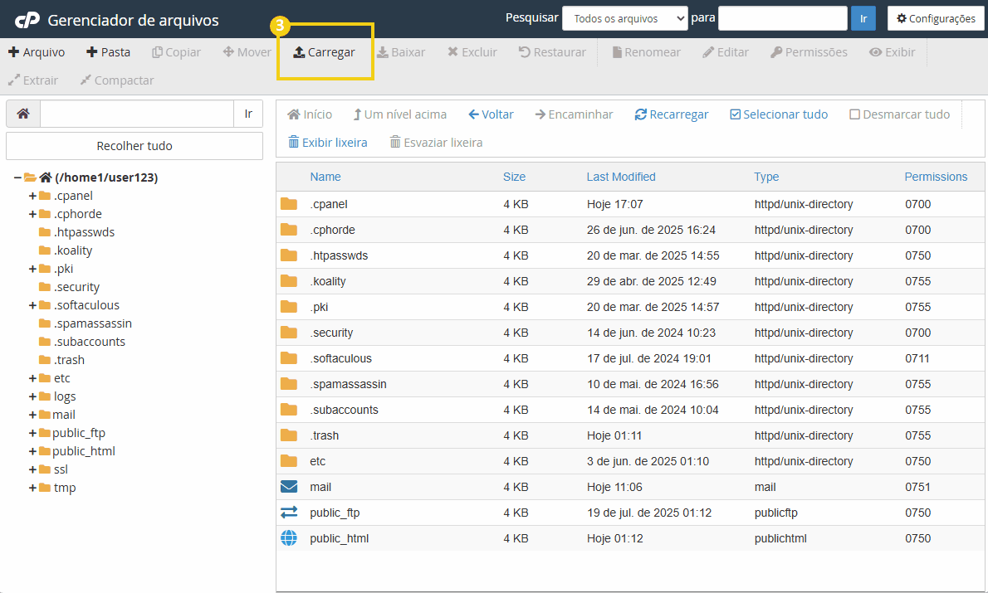Click the Editar pencil button

click(x=726, y=52)
